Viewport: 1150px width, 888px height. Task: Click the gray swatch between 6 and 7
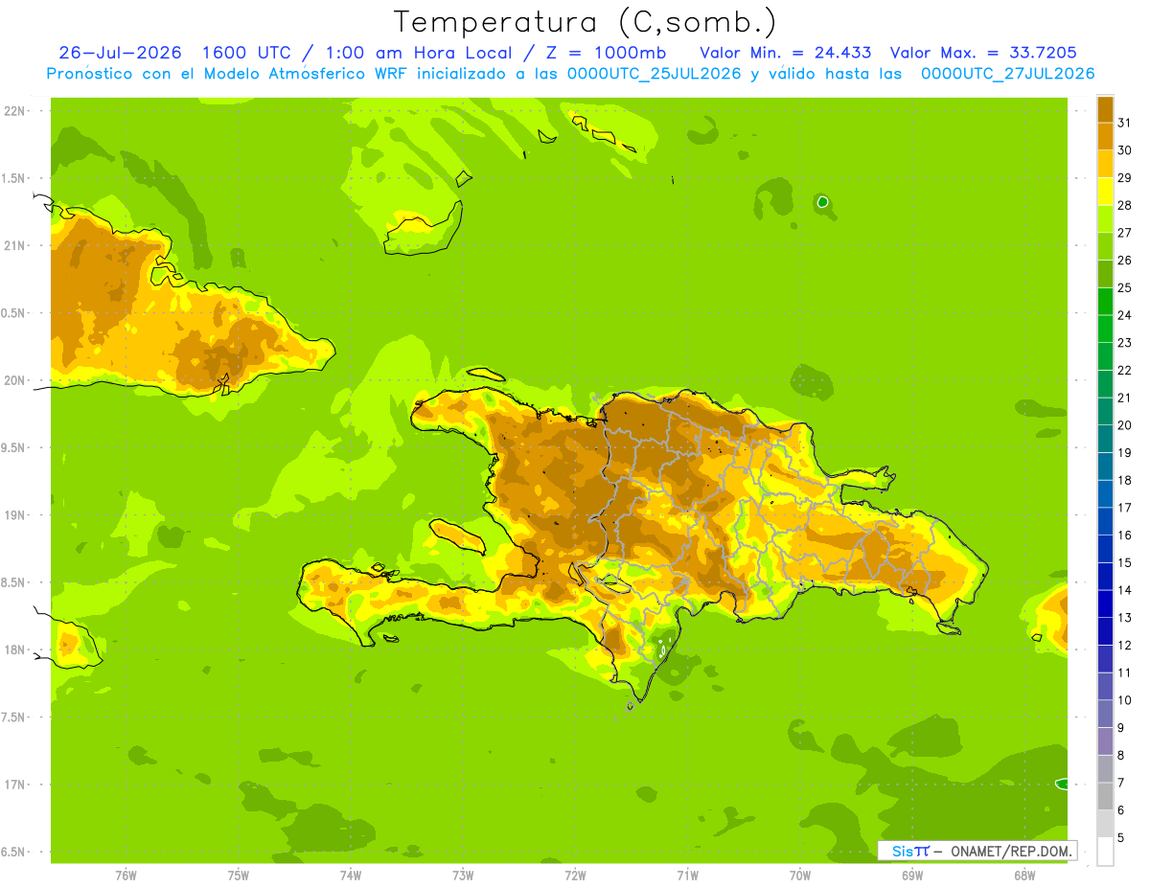coord(1105,796)
